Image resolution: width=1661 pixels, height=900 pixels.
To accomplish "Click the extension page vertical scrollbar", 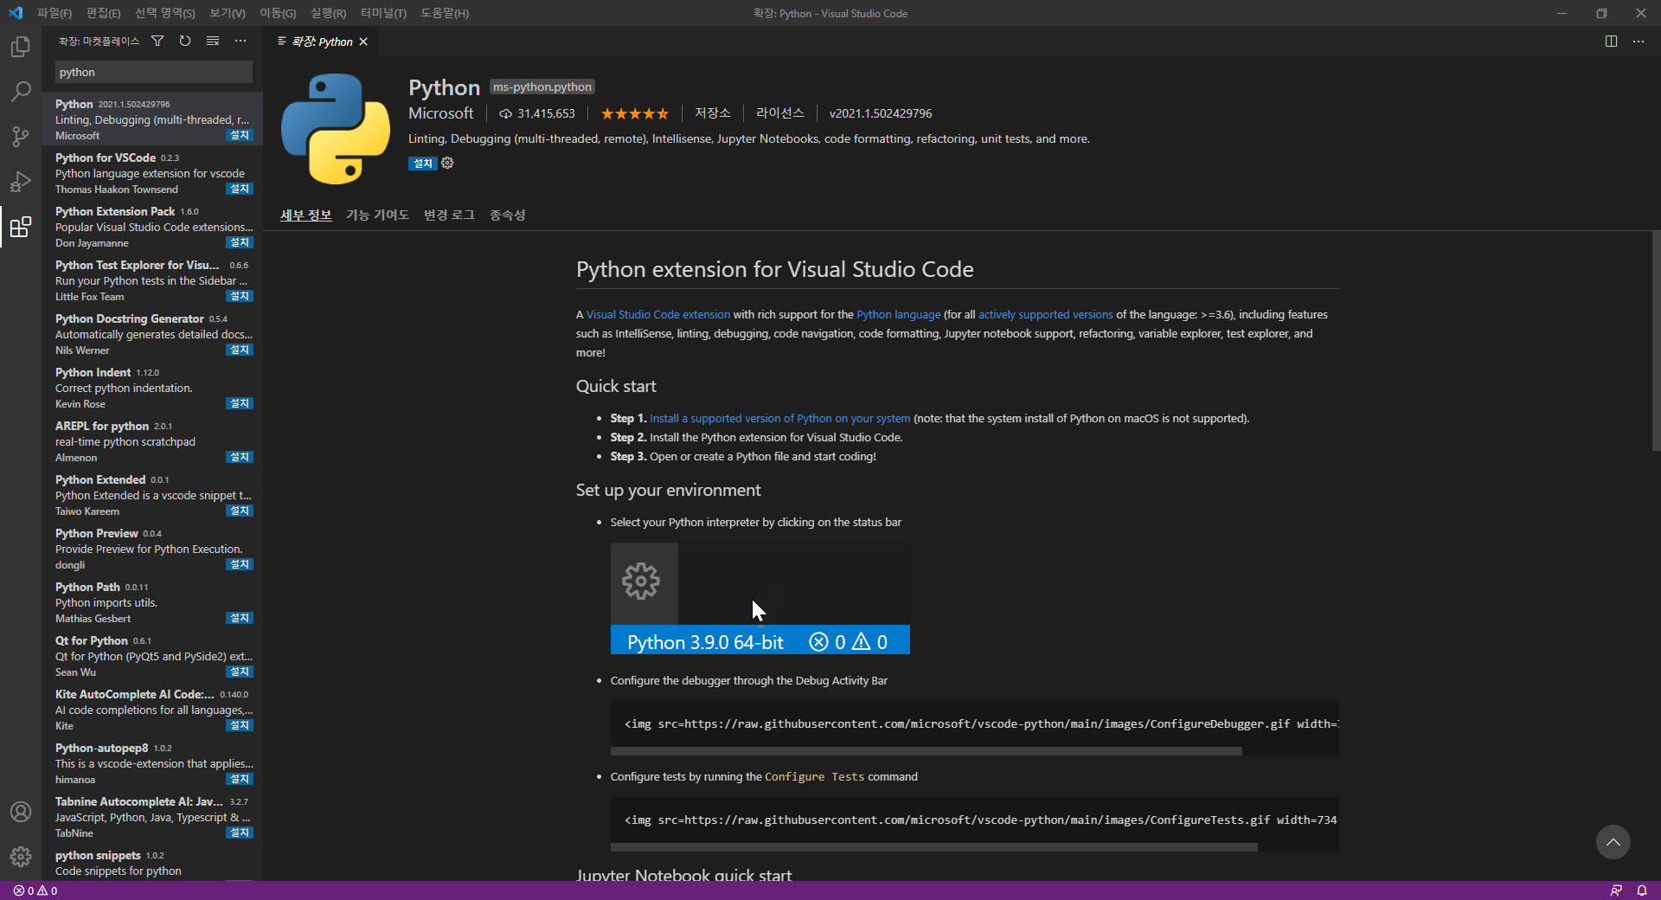I will tap(1656, 341).
